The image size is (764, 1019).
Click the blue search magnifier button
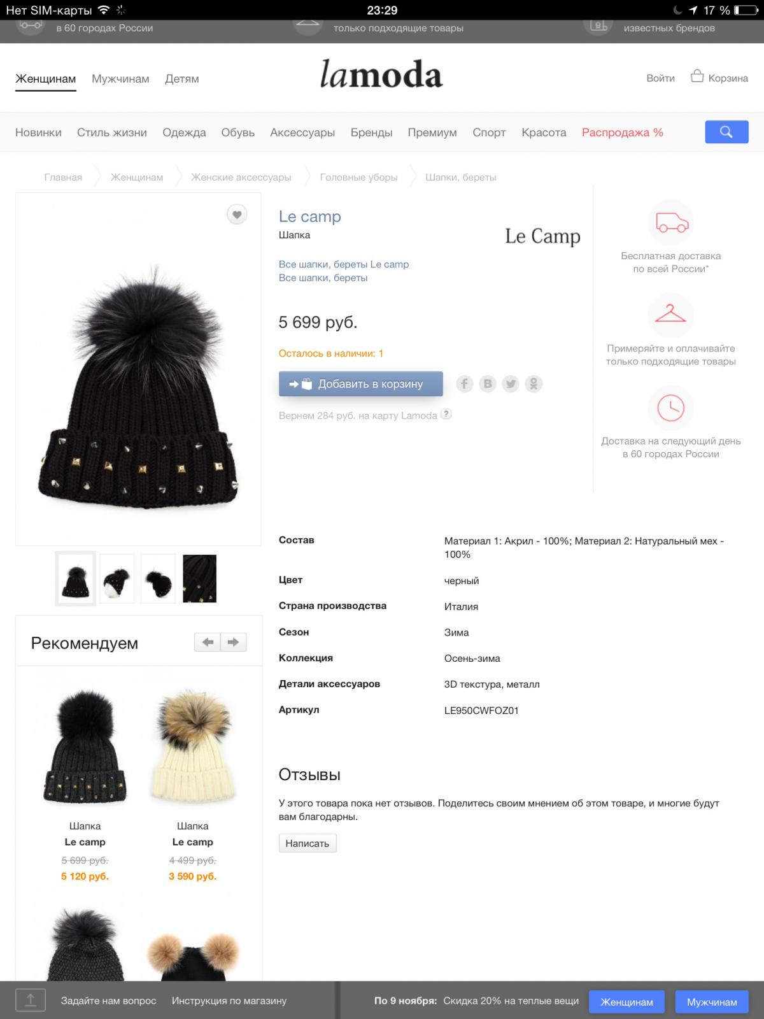tap(726, 132)
